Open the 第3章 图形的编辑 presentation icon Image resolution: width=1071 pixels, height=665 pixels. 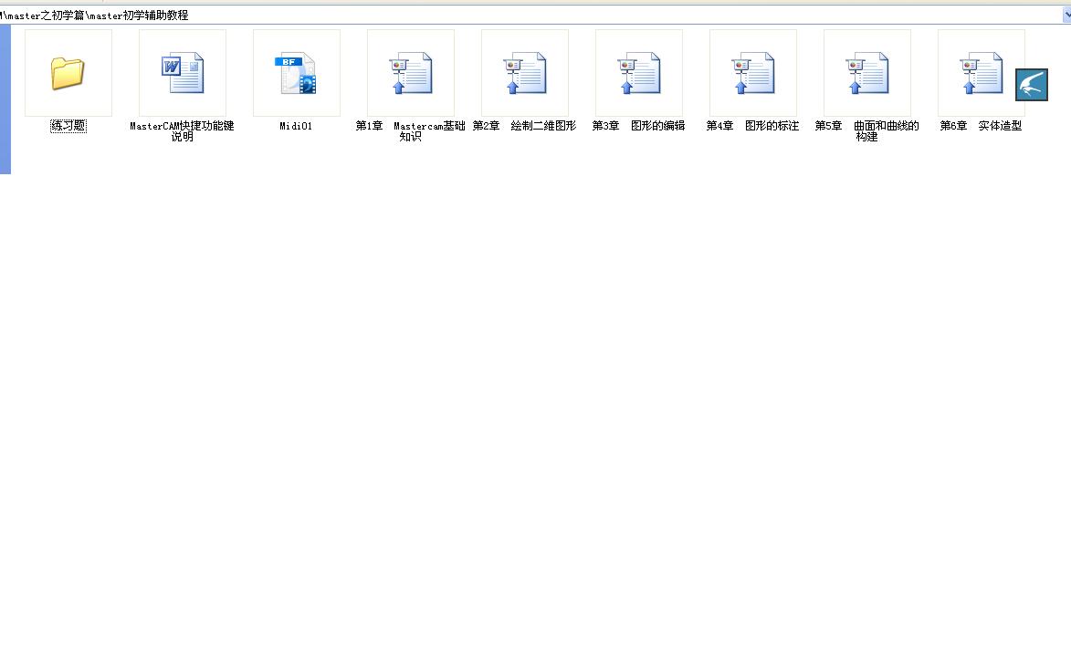[638, 73]
